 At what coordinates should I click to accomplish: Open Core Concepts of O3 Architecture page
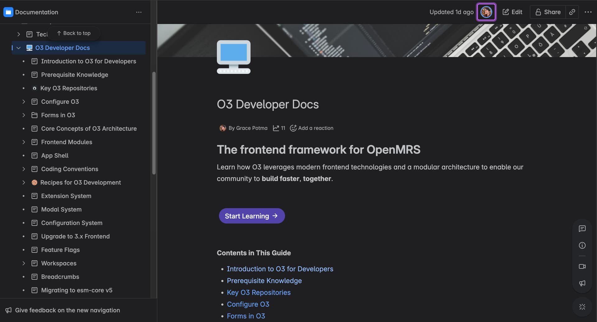point(89,128)
